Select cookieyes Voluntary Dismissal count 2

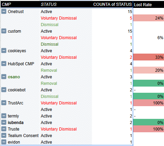coord(113,57)
